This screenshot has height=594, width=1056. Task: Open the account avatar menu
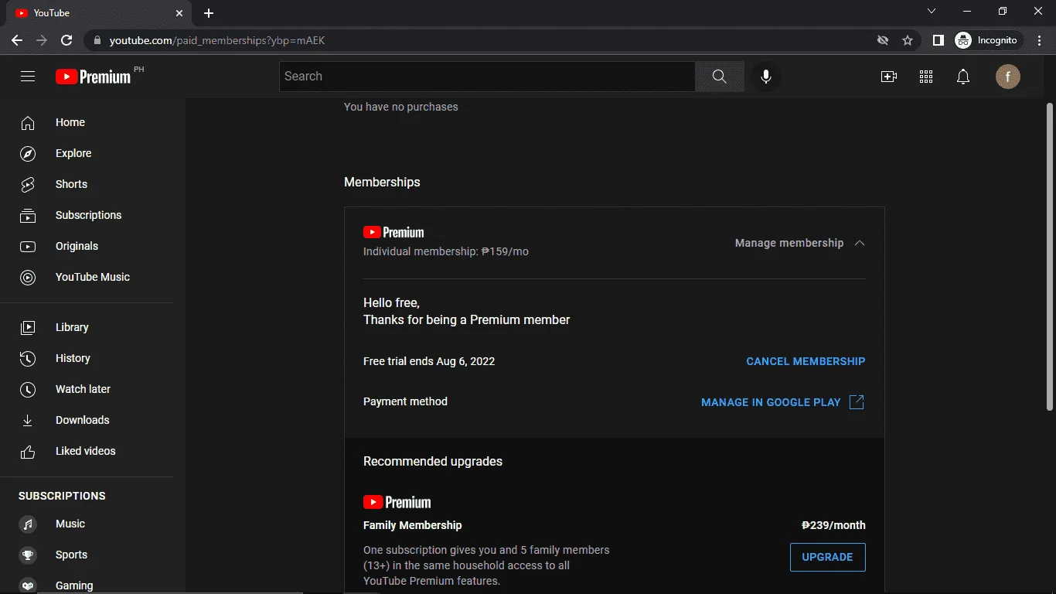[x=1008, y=77]
